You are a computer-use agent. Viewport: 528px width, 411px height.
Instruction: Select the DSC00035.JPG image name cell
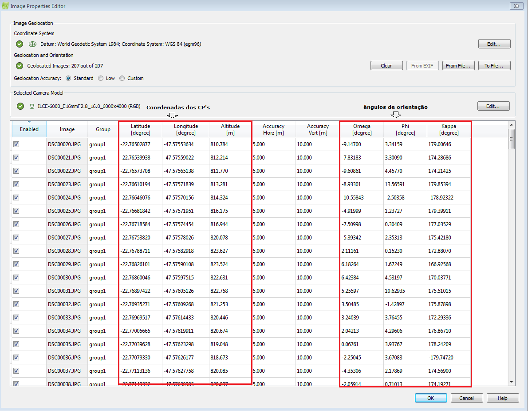pos(67,344)
